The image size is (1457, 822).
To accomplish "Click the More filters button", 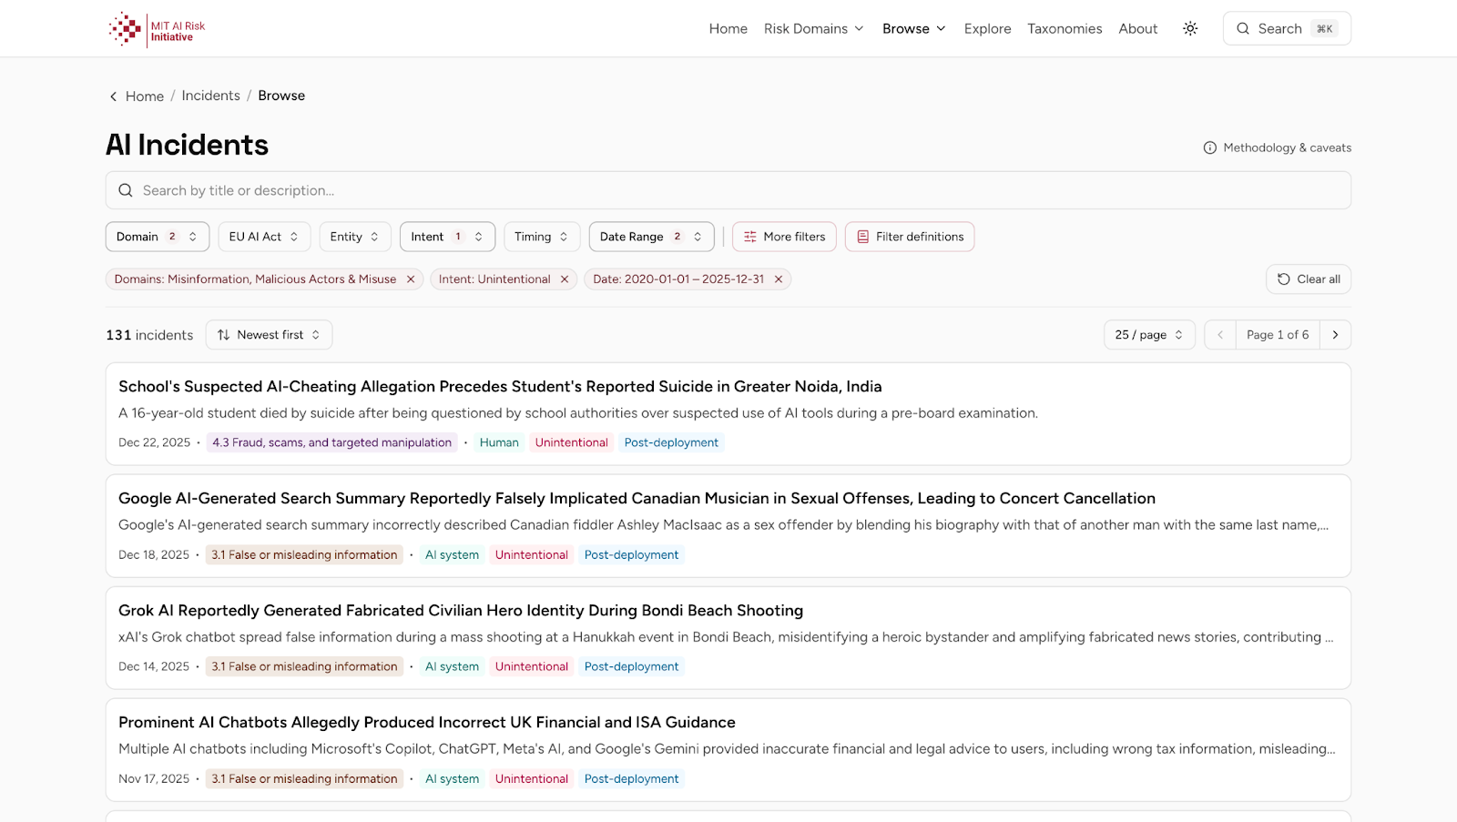I will tap(784, 237).
